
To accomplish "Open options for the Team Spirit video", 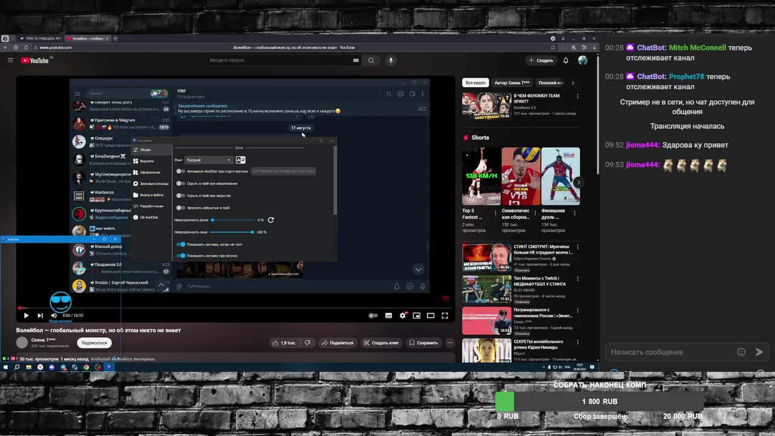I will [577, 96].
